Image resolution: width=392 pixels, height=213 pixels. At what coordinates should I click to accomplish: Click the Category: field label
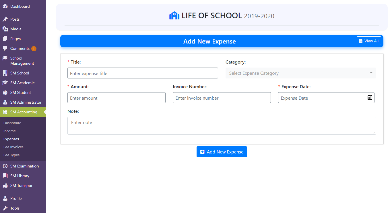coord(236,62)
